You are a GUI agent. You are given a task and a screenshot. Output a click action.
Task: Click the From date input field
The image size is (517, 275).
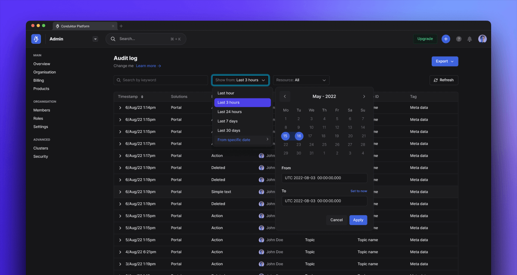[324, 178]
